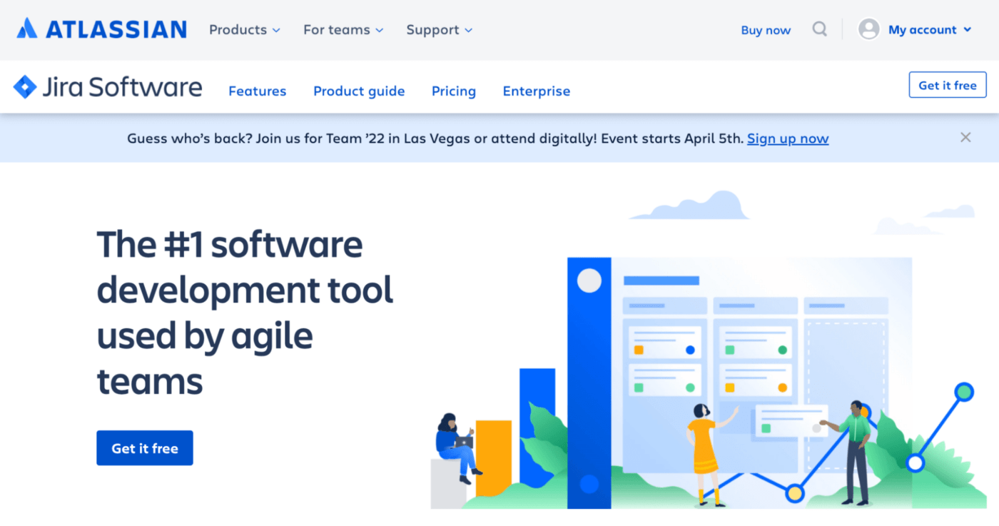Open the Features tab

pos(257,91)
